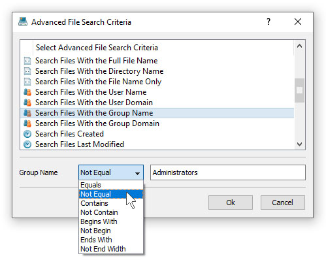Click the criteria list scrollbar thumb
The height and width of the screenshot is (260, 326).
pos(299,90)
